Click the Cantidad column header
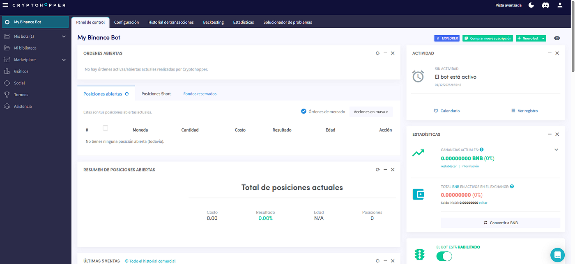The width and height of the screenshot is (575, 264). tap(190, 130)
